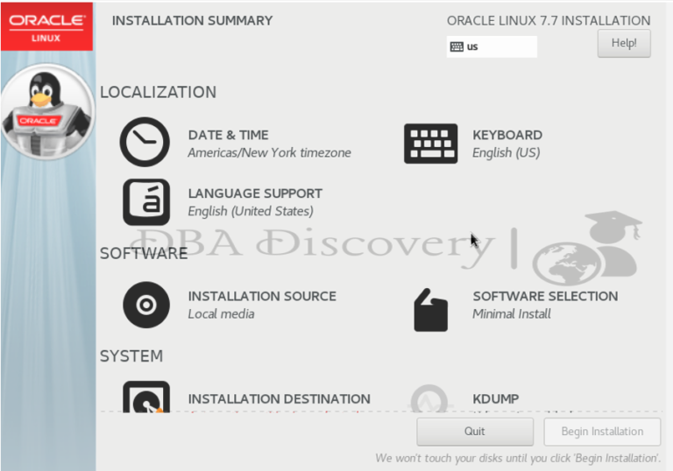Open the Keyboard layout icon
The width and height of the screenshot is (673, 471).
pos(430,144)
